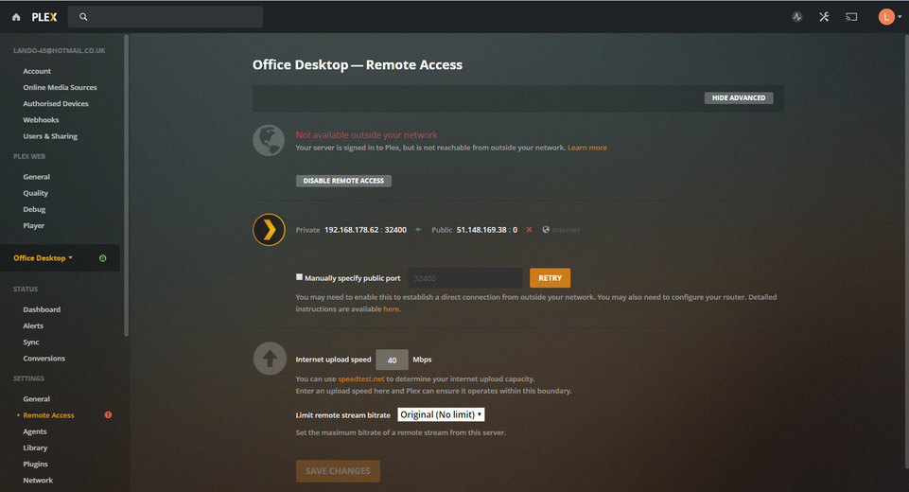Click the upload arrow icon
Image resolution: width=909 pixels, height=492 pixels.
pyautogui.click(x=270, y=359)
